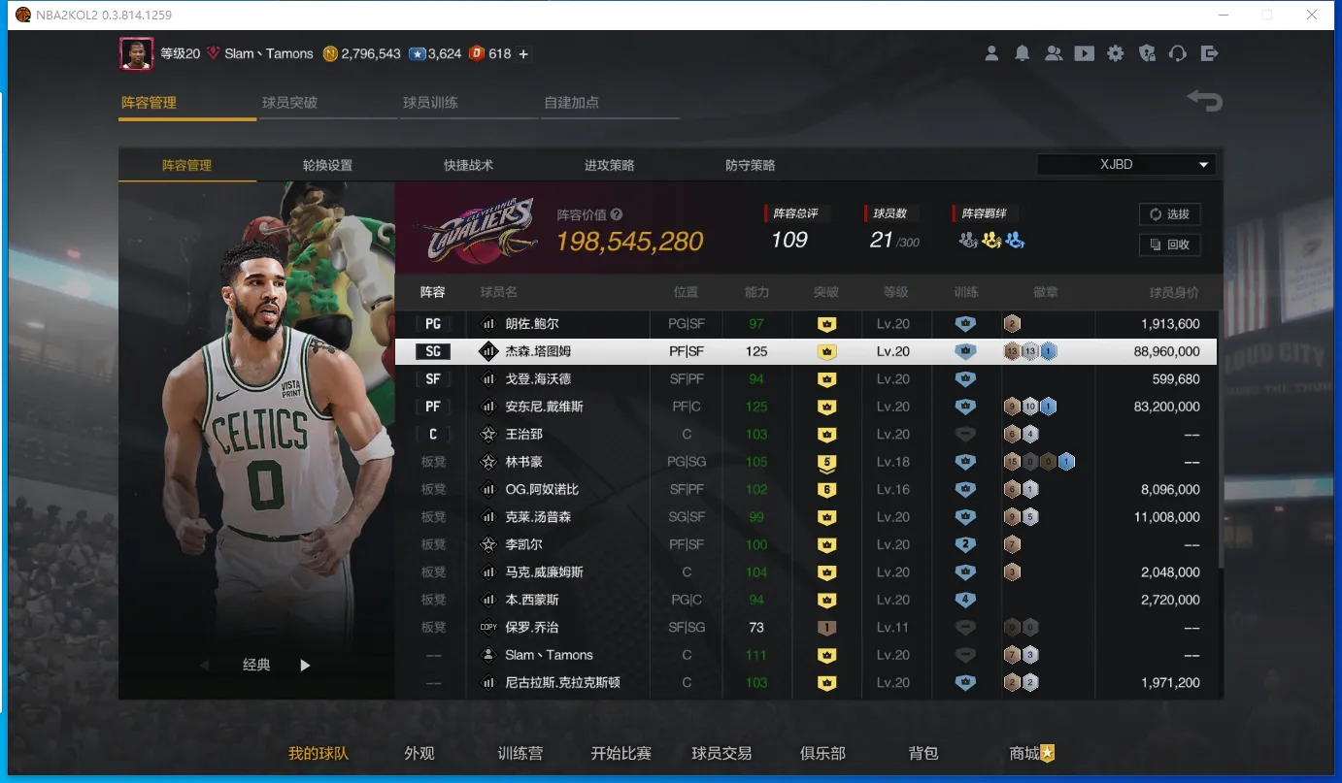Screen dimensions: 1342x783
Task: Click the video playback icon in header
Action: [x=1084, y=54]
